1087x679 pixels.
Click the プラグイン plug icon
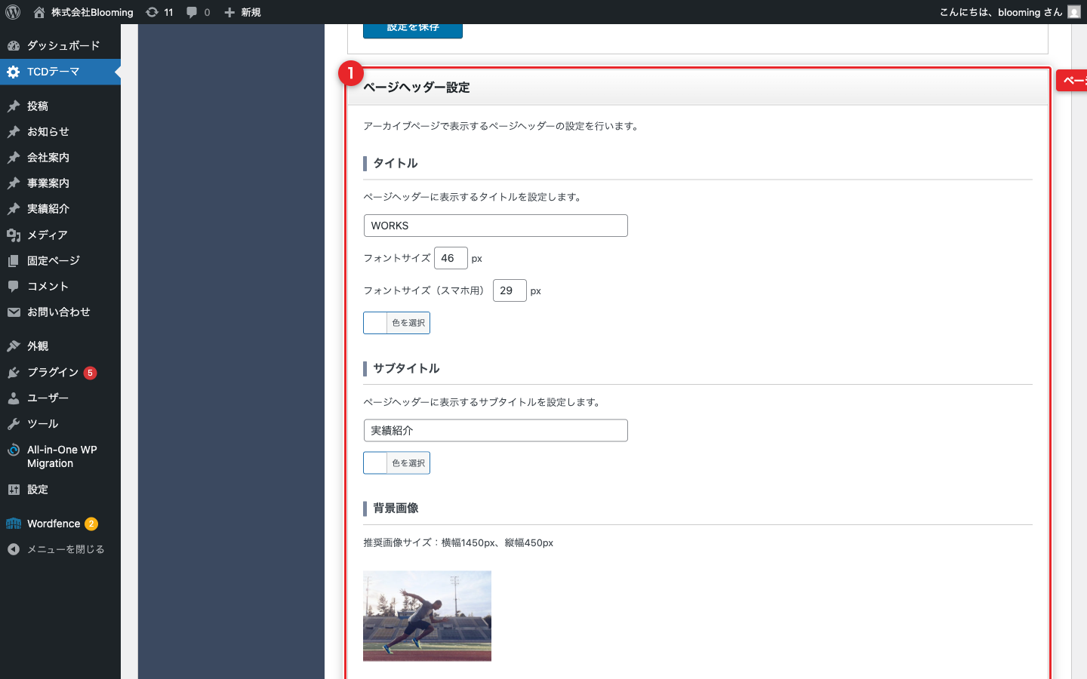coord(14,373)
